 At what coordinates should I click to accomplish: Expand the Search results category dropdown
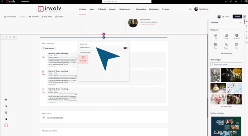86,47
